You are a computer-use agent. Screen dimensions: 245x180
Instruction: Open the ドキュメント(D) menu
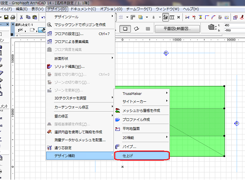click(83, 8)
